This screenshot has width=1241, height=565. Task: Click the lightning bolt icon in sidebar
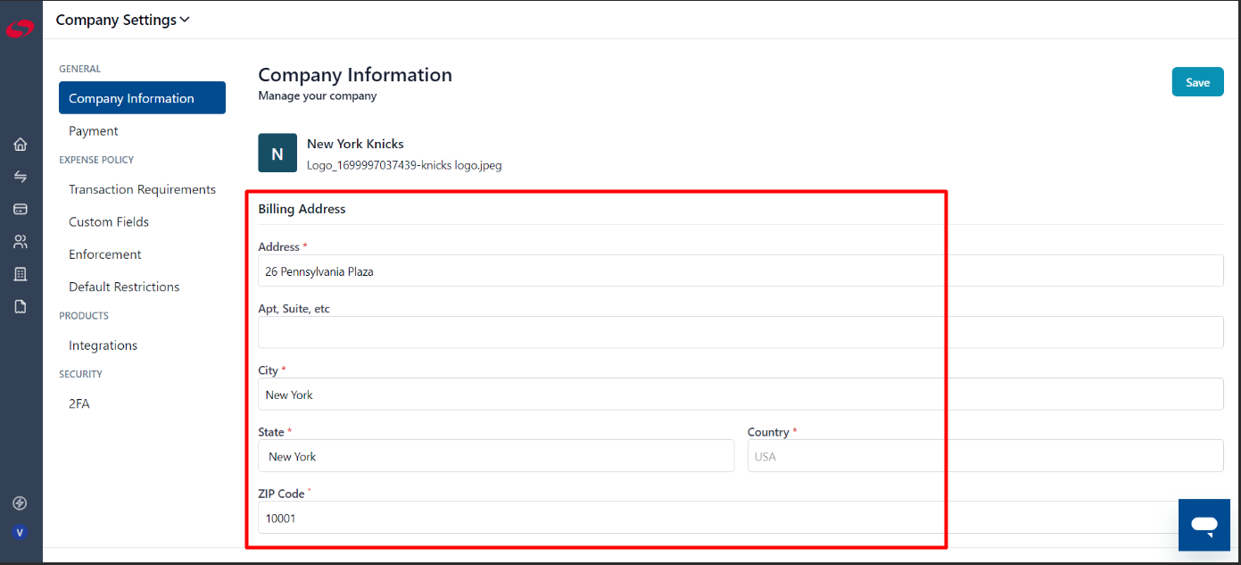pos(20,503)
